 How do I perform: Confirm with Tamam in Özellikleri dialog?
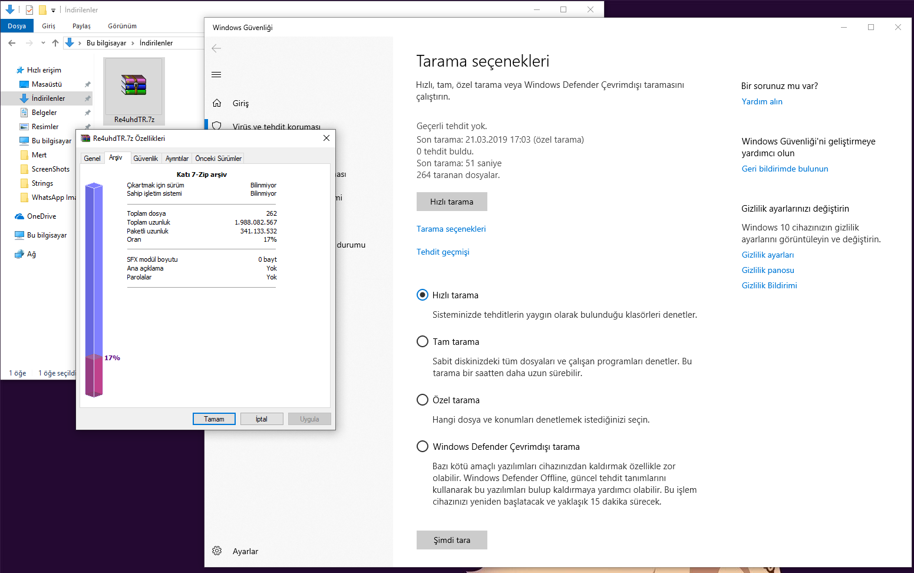[x=214, y=419]
